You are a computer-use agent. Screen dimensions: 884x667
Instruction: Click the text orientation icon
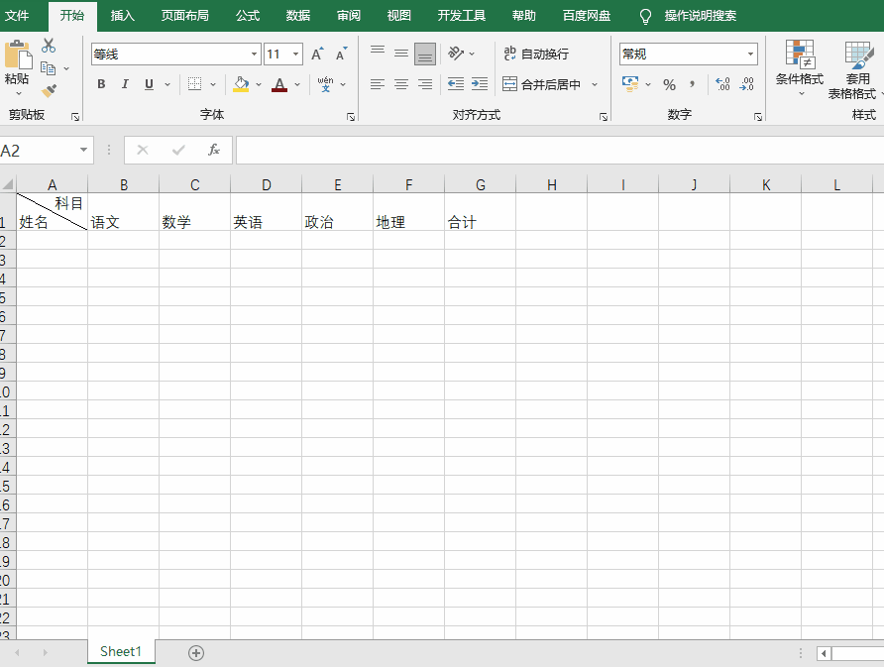[456, 54]
